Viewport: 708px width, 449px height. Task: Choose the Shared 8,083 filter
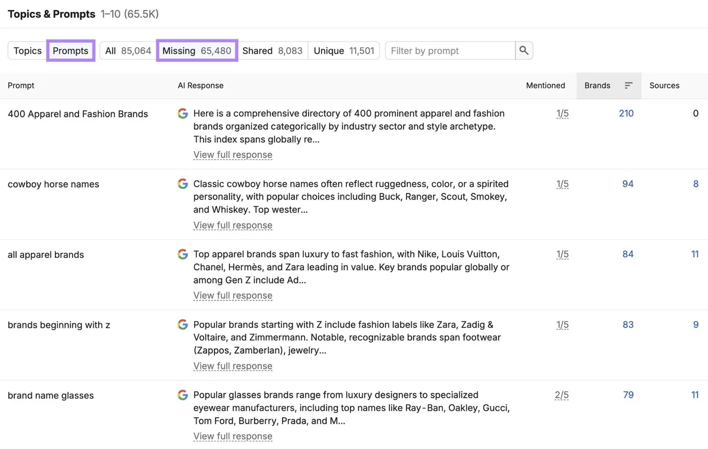coord(273,51)
